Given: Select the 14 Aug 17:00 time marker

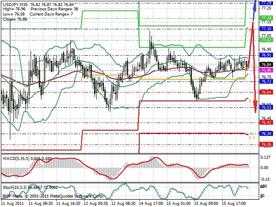Looking at the screenshot, I should point(151,204).
